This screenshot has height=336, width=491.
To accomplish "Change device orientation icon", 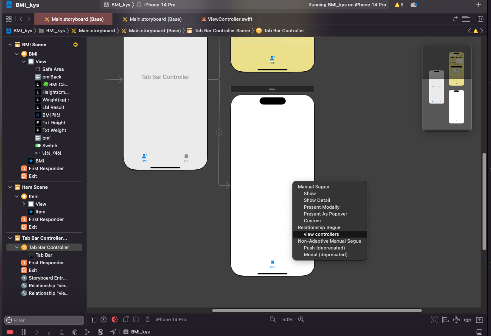I will (x=126, y=319).
